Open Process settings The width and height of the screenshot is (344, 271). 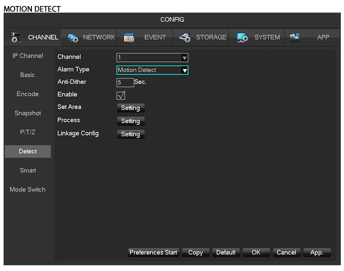(130, 121)
